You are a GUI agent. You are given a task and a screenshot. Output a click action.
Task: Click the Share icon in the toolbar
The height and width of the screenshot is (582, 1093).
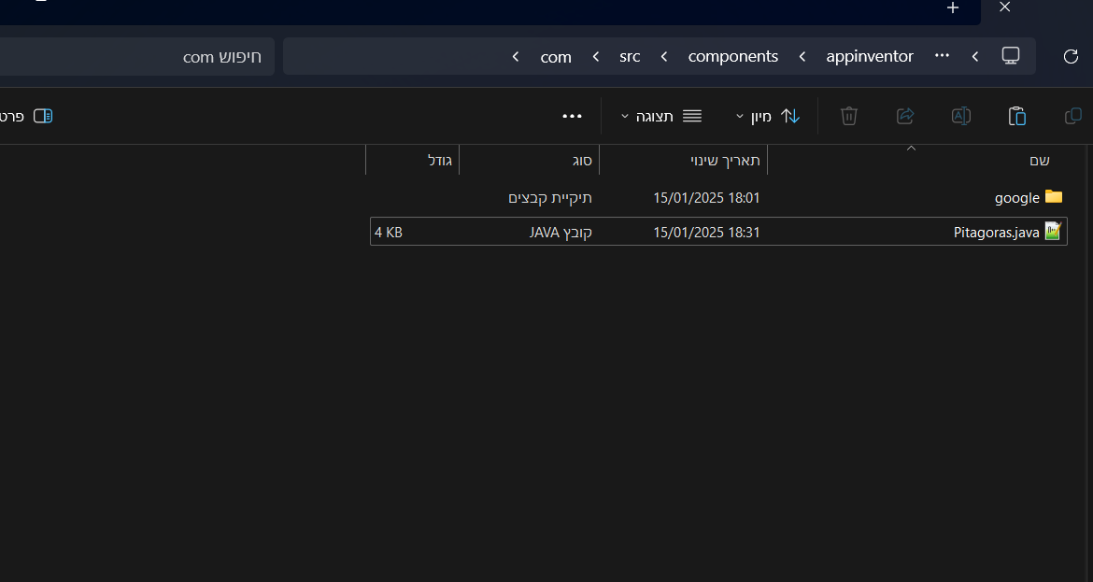click(904, 116)
